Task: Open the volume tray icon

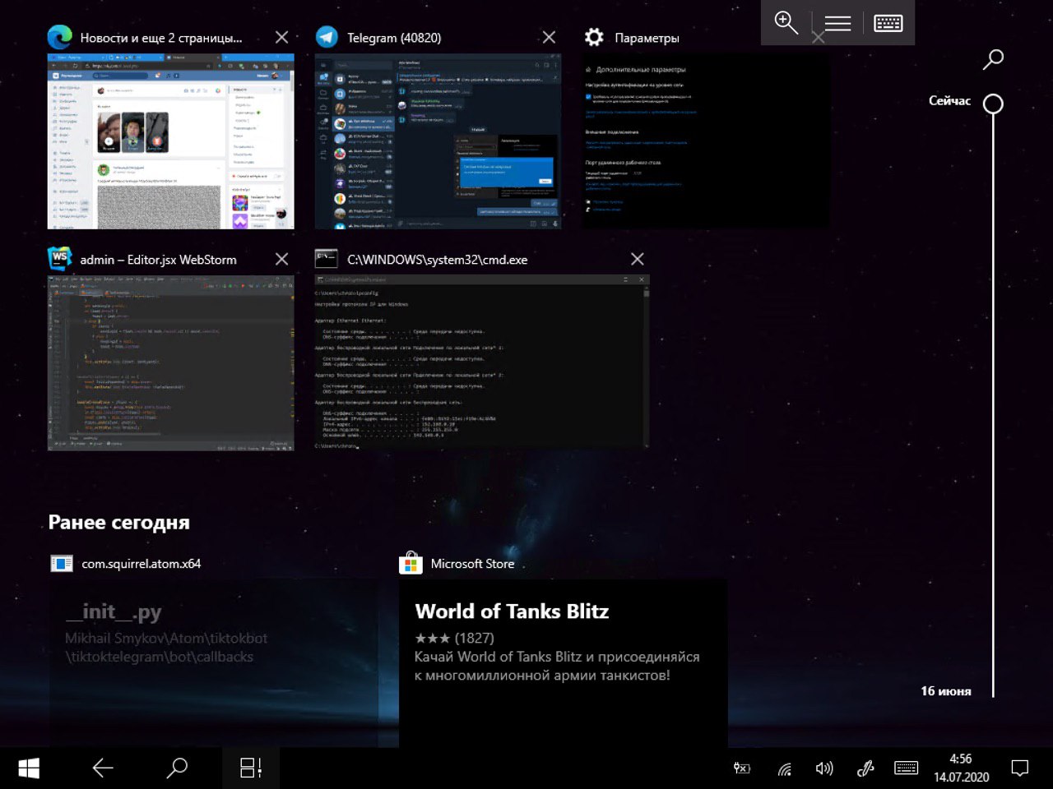Action: [824, 768]
